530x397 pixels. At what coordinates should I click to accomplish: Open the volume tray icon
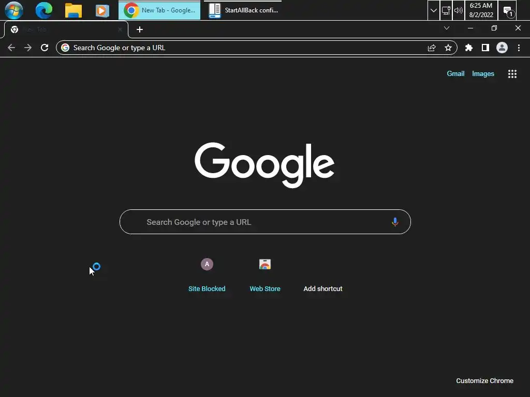pyautogui.click(x=459, y=10)
